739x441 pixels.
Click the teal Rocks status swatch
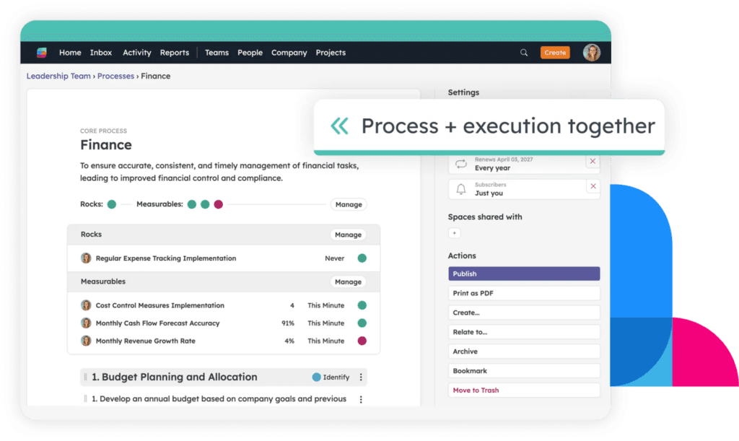click(112, 204)
